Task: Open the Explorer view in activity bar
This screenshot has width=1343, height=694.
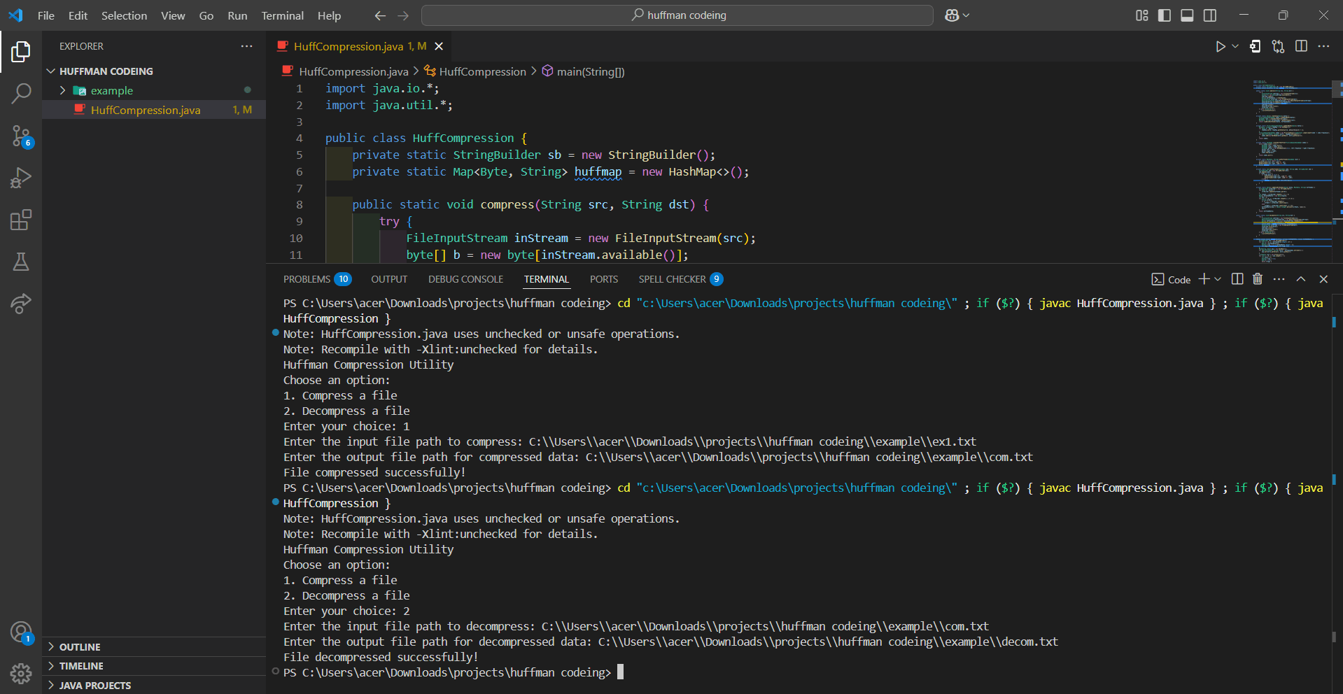Action: [x=21, y=51]
